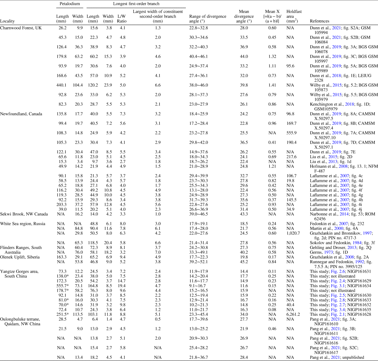Image resolution: width=378 pixels, height=361 pixels.
Task: Open the Fig. 3.1 figure link
Action: (x=337, y=286)
